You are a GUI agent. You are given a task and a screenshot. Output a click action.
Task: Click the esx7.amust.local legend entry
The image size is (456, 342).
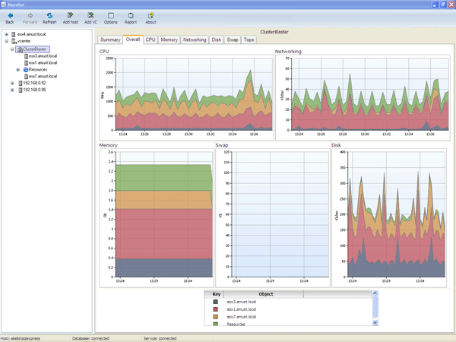[242, 317]
